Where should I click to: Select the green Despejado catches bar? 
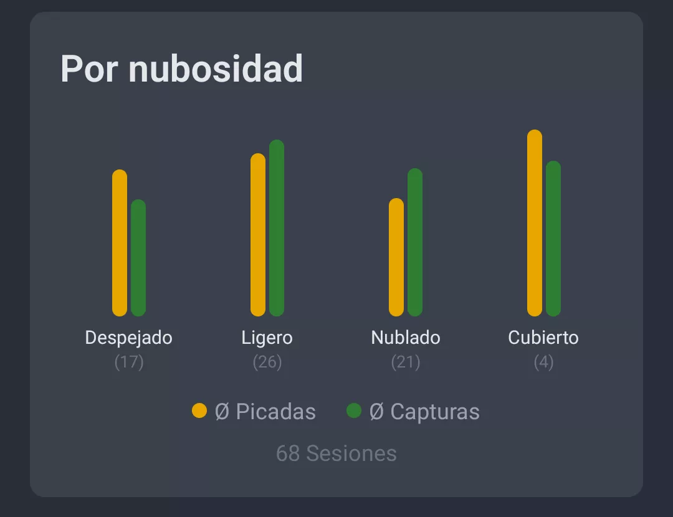pos(138,258)
